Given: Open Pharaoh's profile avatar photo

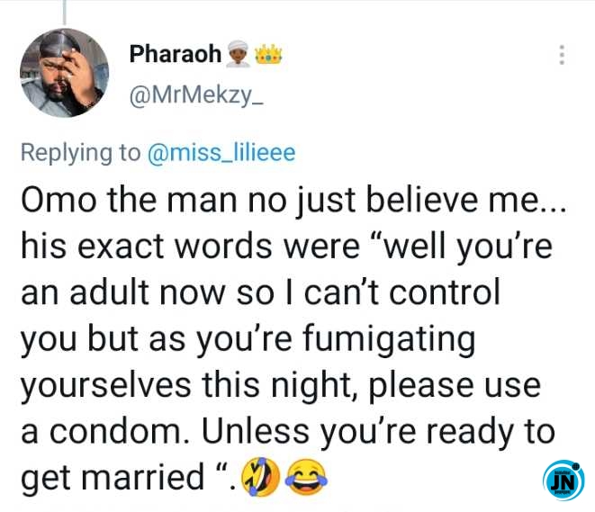Looking at the screenshot, I should pyautogui.click(x=65, y=73).
